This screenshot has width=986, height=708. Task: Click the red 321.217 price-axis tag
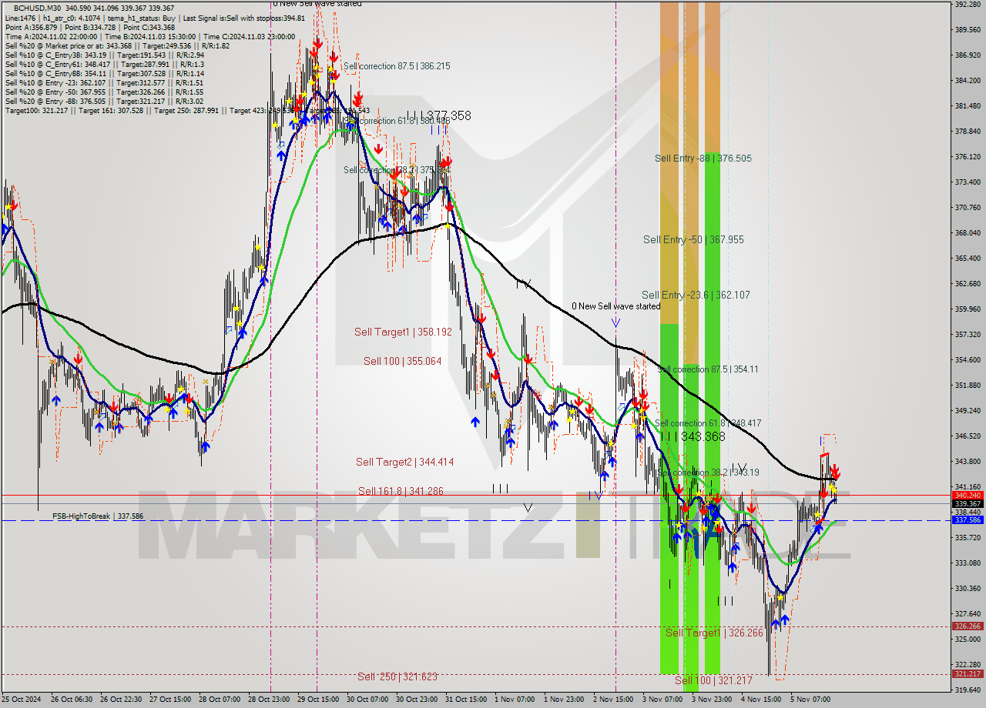tap(968, 673)
